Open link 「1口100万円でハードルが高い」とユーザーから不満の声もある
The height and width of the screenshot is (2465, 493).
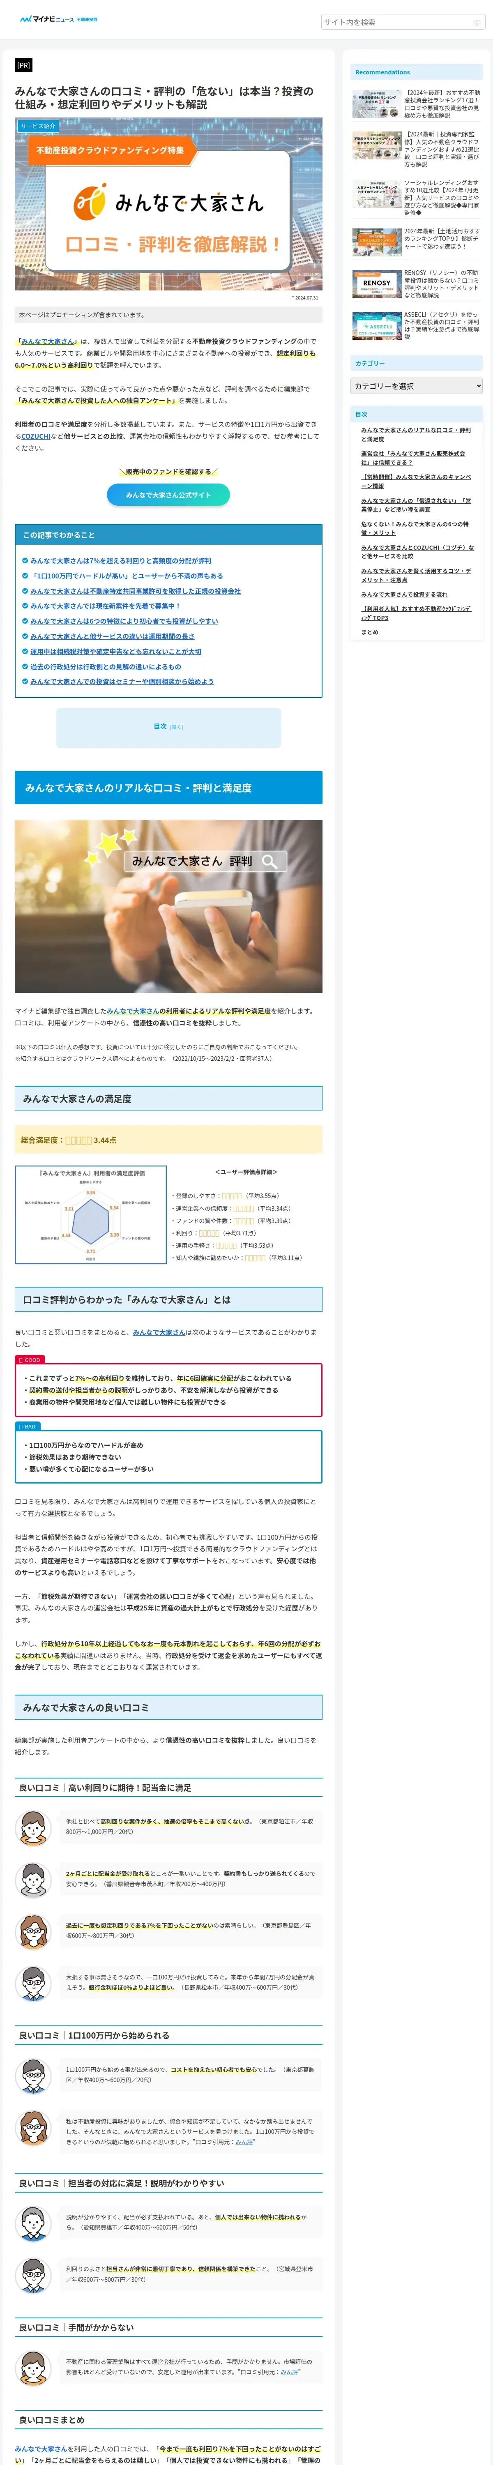[127, 576]
